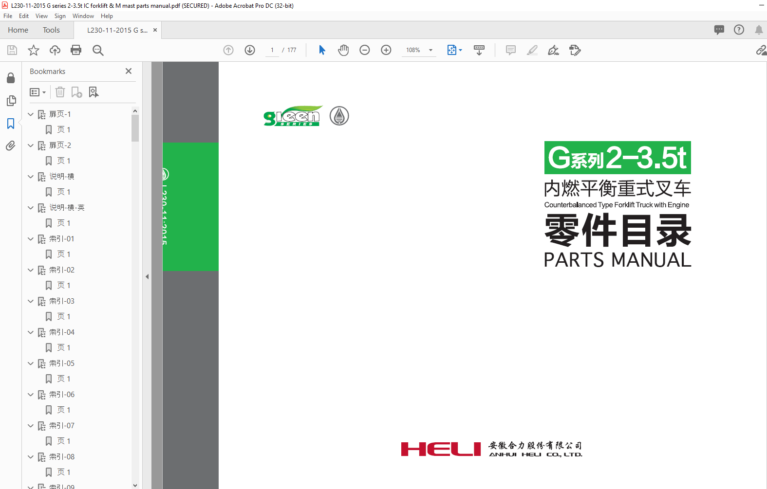Add a sticky note comment

[x=511, y=50]
